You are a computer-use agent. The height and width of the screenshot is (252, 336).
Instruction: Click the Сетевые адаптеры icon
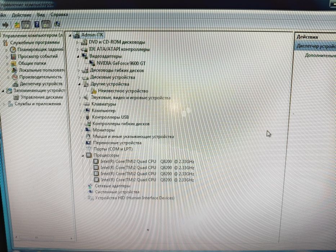pos(90,186)
